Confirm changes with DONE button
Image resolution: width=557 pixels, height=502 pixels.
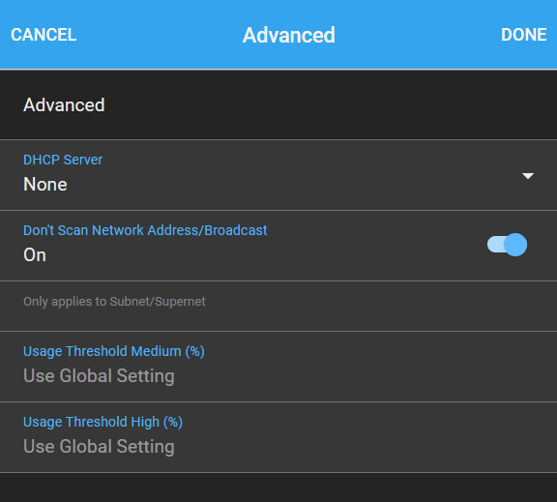click(523, 35)
